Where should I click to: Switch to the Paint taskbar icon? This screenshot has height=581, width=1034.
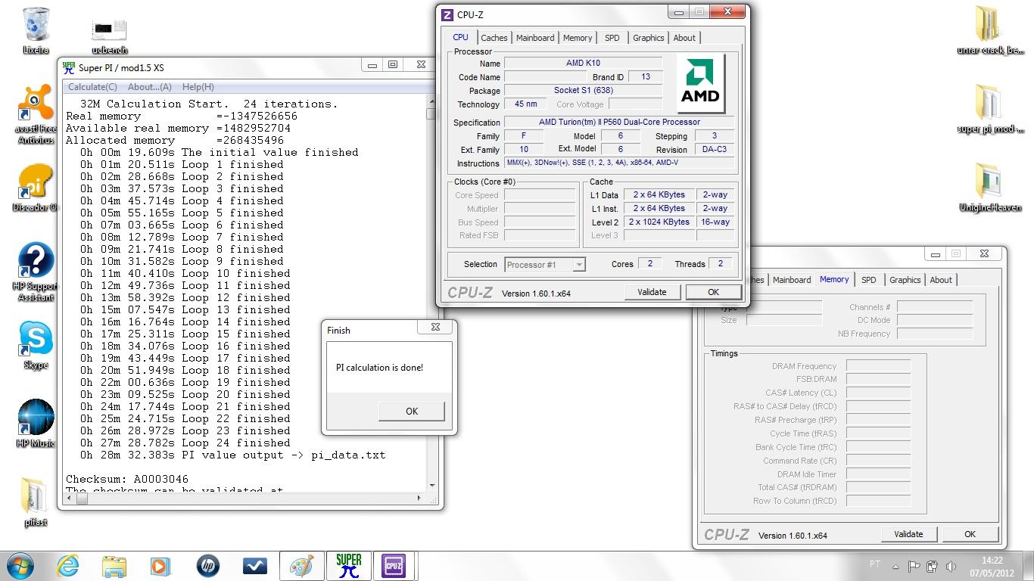coord(301,566)
